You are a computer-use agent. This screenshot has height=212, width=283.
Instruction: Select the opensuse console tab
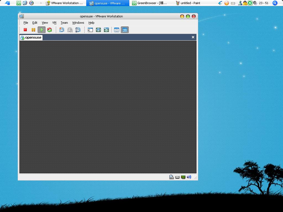coord(31,37)
